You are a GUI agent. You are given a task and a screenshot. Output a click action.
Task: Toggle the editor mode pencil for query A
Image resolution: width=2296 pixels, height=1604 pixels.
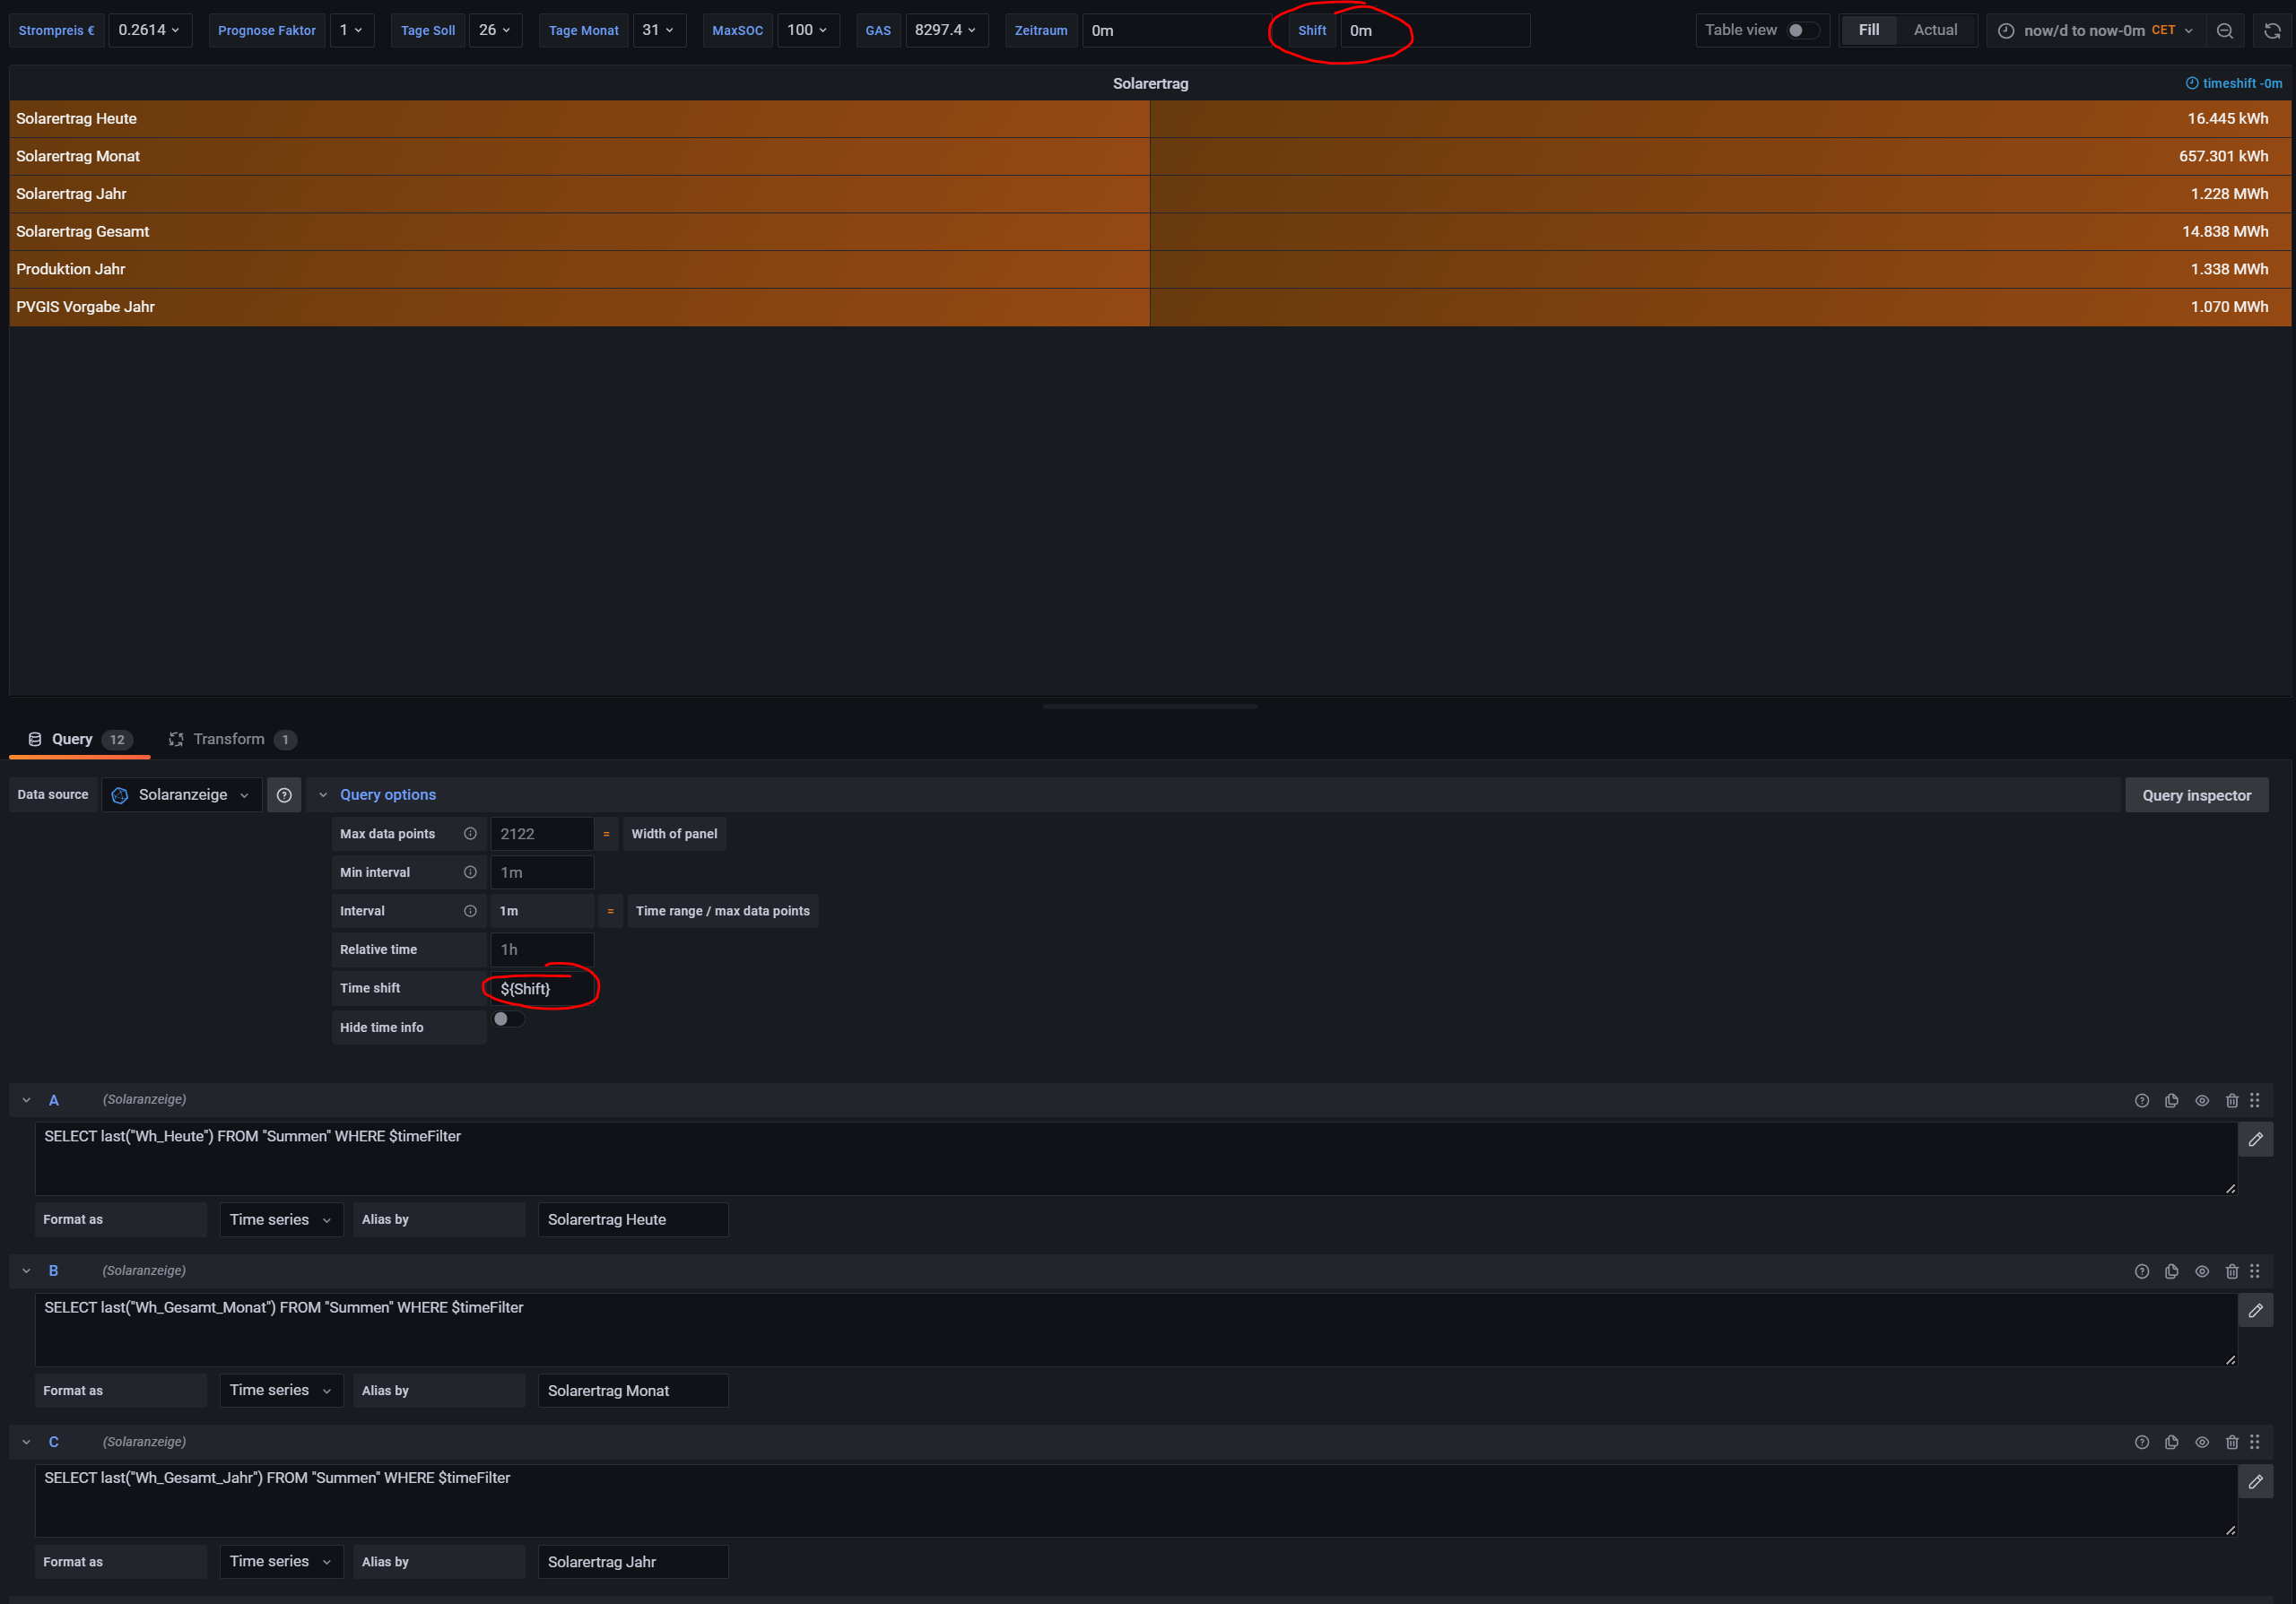(2255, 1140)
